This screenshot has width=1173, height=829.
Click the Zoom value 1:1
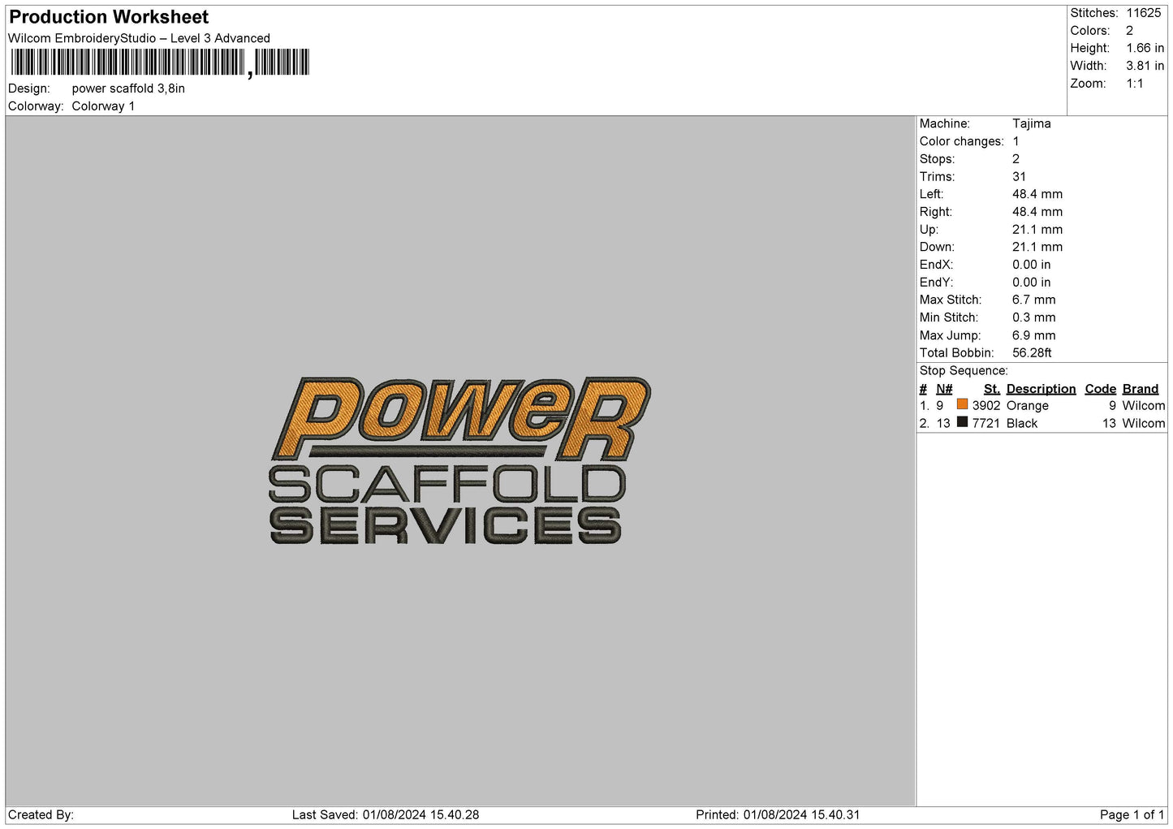[x=1134, y=84]
